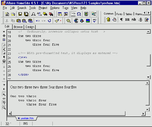Toggle hidden characters pilcrow in gutter

pyautogui.click(x=4, y=57)
